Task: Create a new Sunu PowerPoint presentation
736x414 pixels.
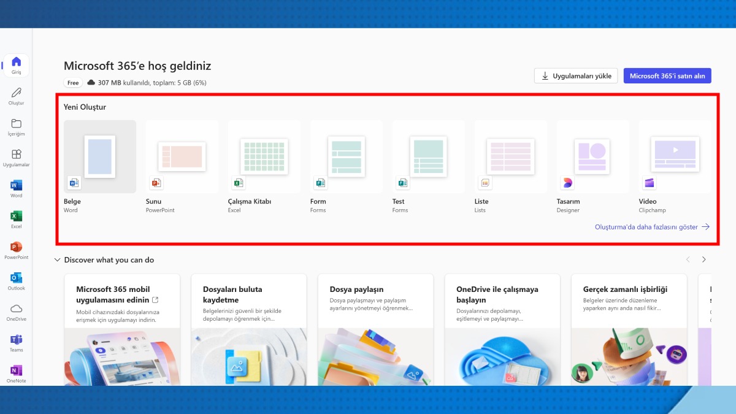Action: coord(182,166)
